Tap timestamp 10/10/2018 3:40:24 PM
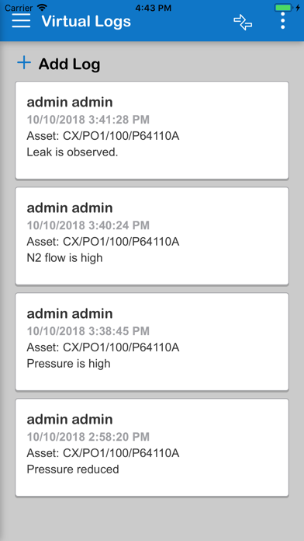Viewport: 304px width, 541px height. (88, 225)
